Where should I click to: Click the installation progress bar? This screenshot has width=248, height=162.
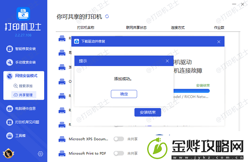(191, 91)
